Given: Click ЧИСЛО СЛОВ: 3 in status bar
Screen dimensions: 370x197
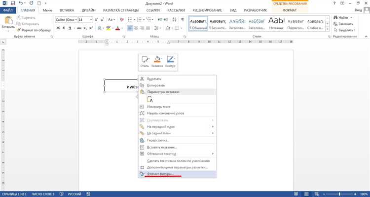Looking at the screenshot, I should [x=43, y=194].
